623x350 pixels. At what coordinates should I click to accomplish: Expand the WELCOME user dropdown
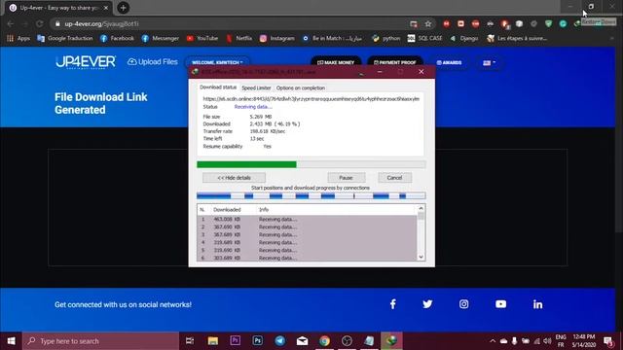[x=217, y=62]
